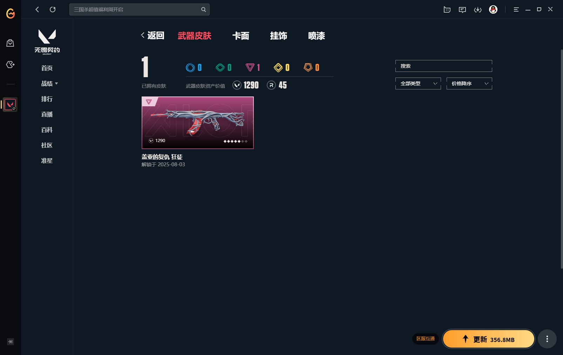Expand the 战绩 sidebar menu
Image resolution: width=563 pixels, height=355 pixels.
pyautogui.click(x=49, y=83)
